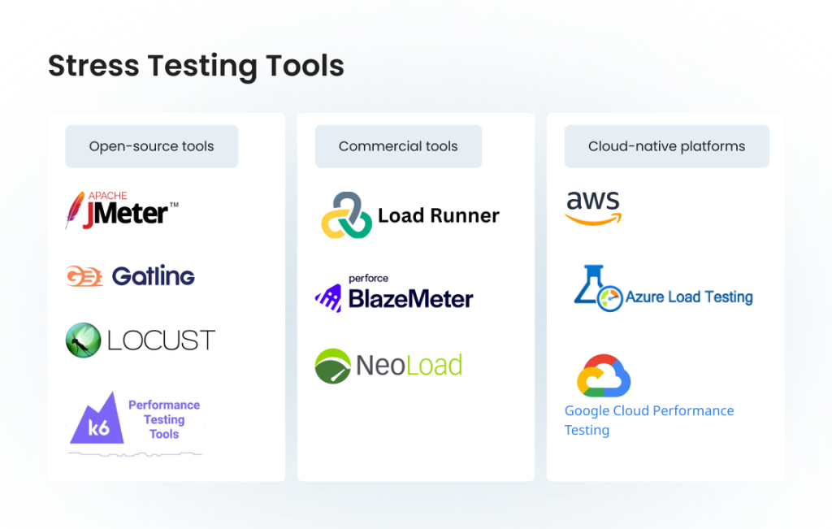
Task: Click the purple Performance Testing Tools text
Action: pos(164,419)
